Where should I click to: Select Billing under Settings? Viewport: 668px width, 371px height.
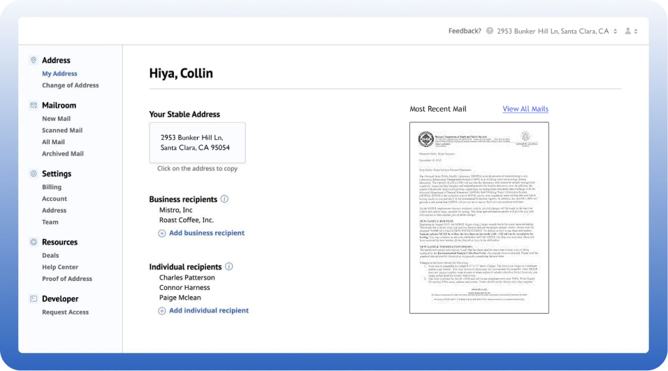tap(52, 187)
